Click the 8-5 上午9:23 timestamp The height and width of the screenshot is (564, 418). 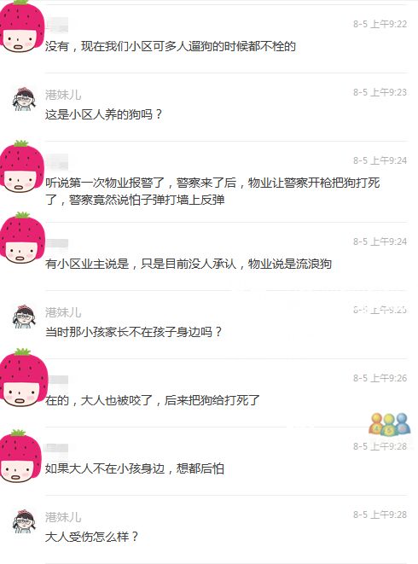click(x=380, y=92)
